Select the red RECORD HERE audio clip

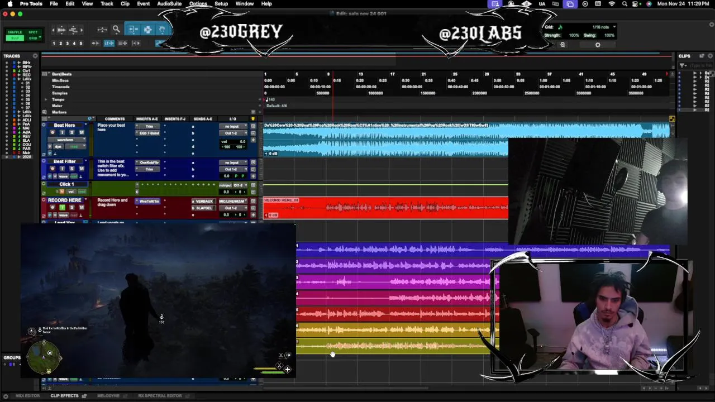click(x=385, y=208)
